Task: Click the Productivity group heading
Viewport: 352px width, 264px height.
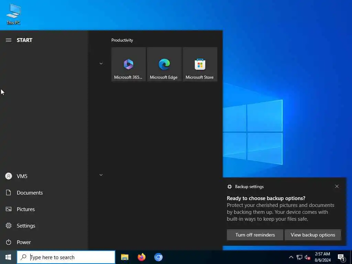Action: (122, 40)
